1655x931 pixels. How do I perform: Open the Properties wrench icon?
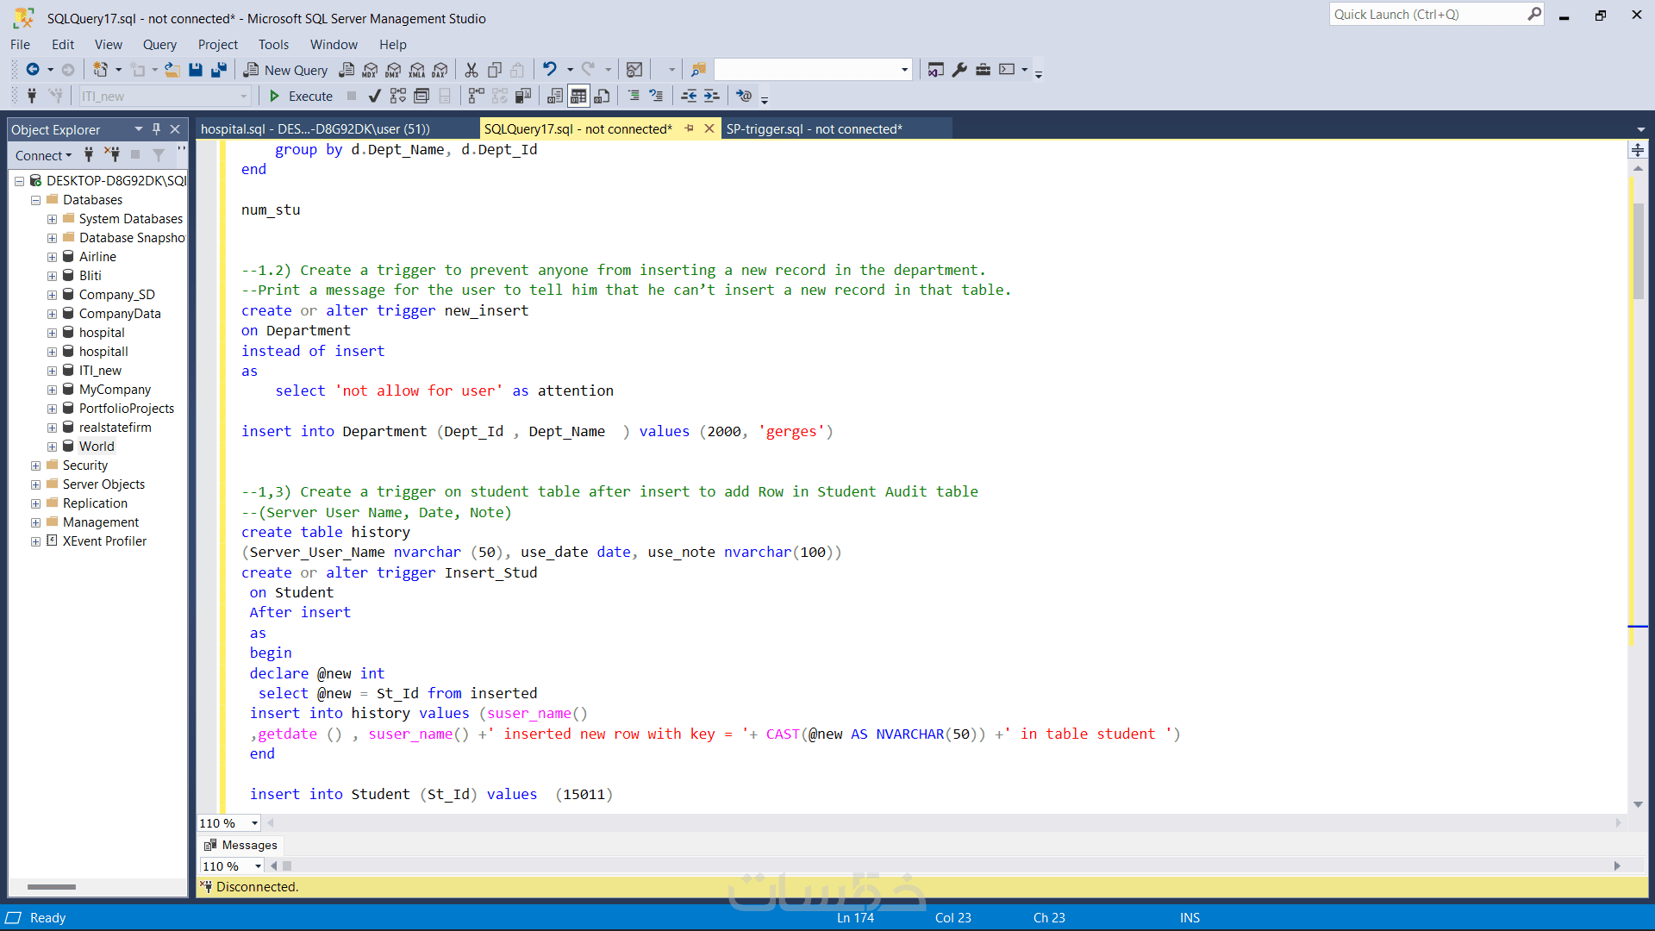(959, 70)
